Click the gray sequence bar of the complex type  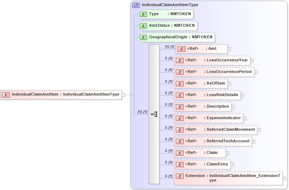154,114
